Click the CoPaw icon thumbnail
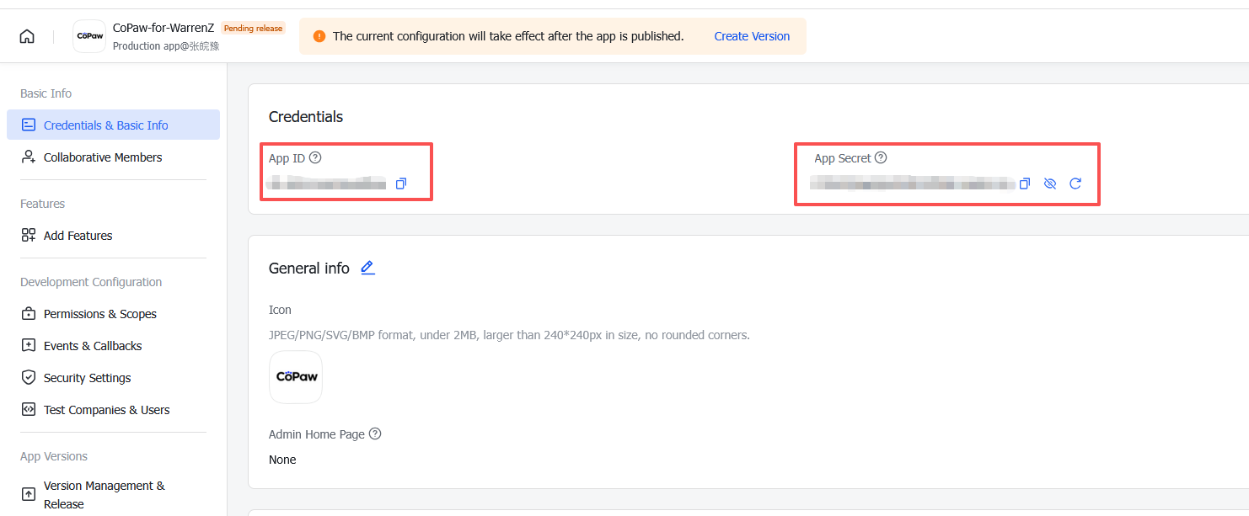 coord(296,377)
